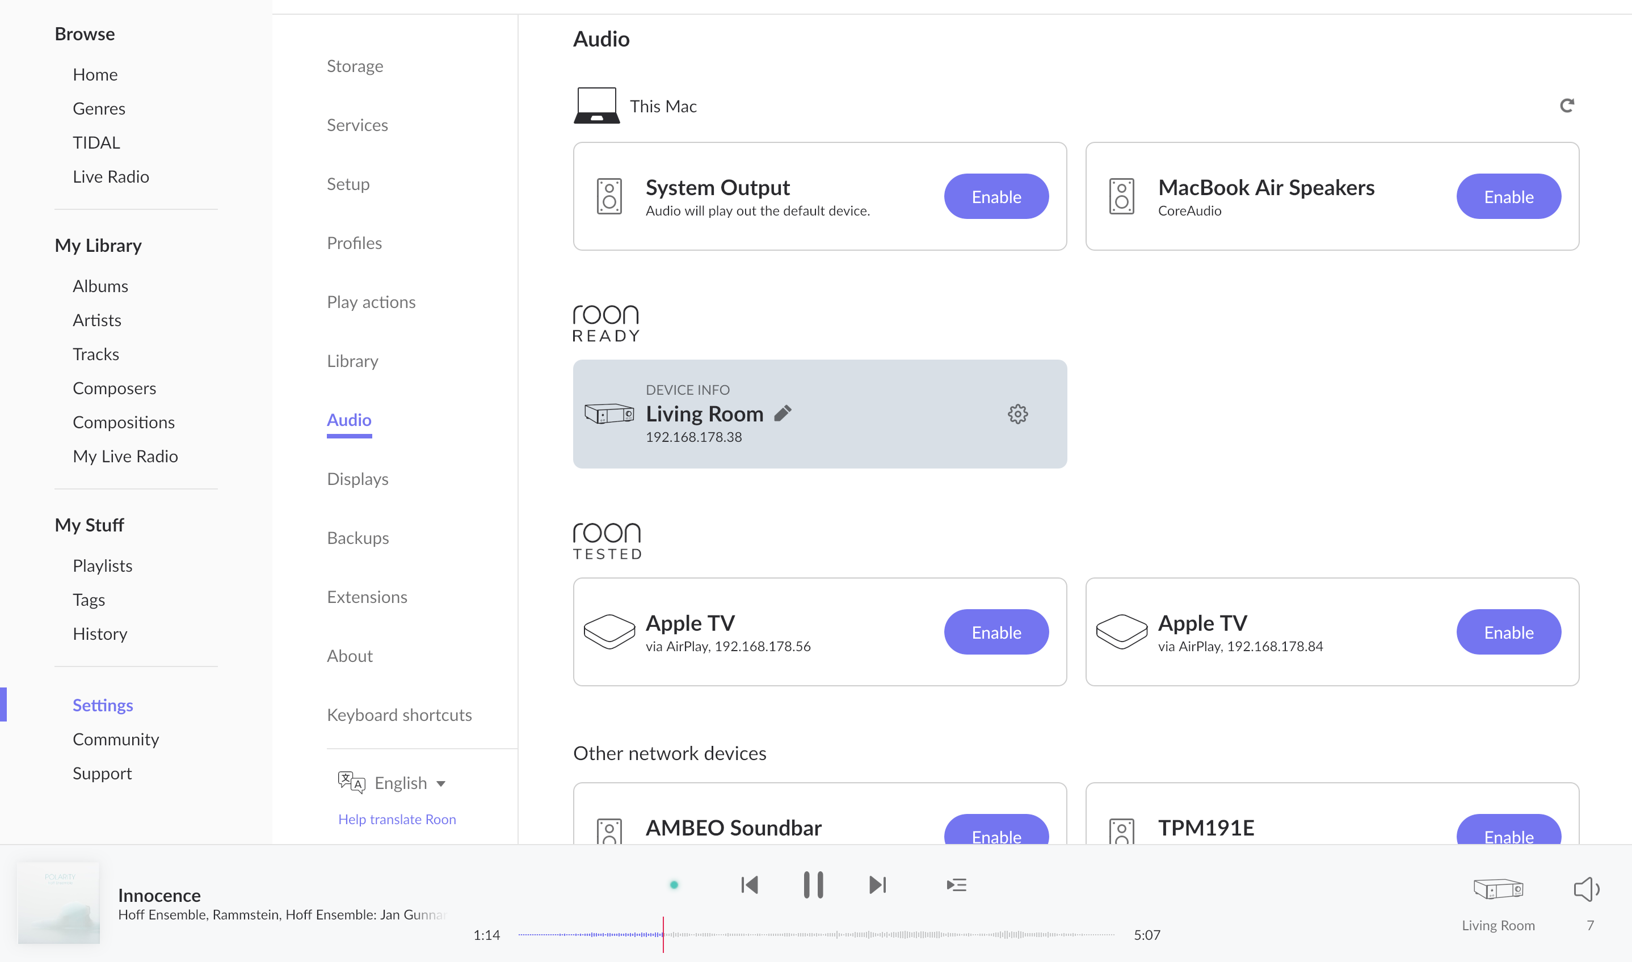Pause the current song

click(x=813, y=884)
